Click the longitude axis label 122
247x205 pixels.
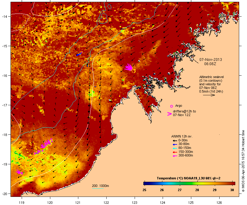tap(106, 203)
